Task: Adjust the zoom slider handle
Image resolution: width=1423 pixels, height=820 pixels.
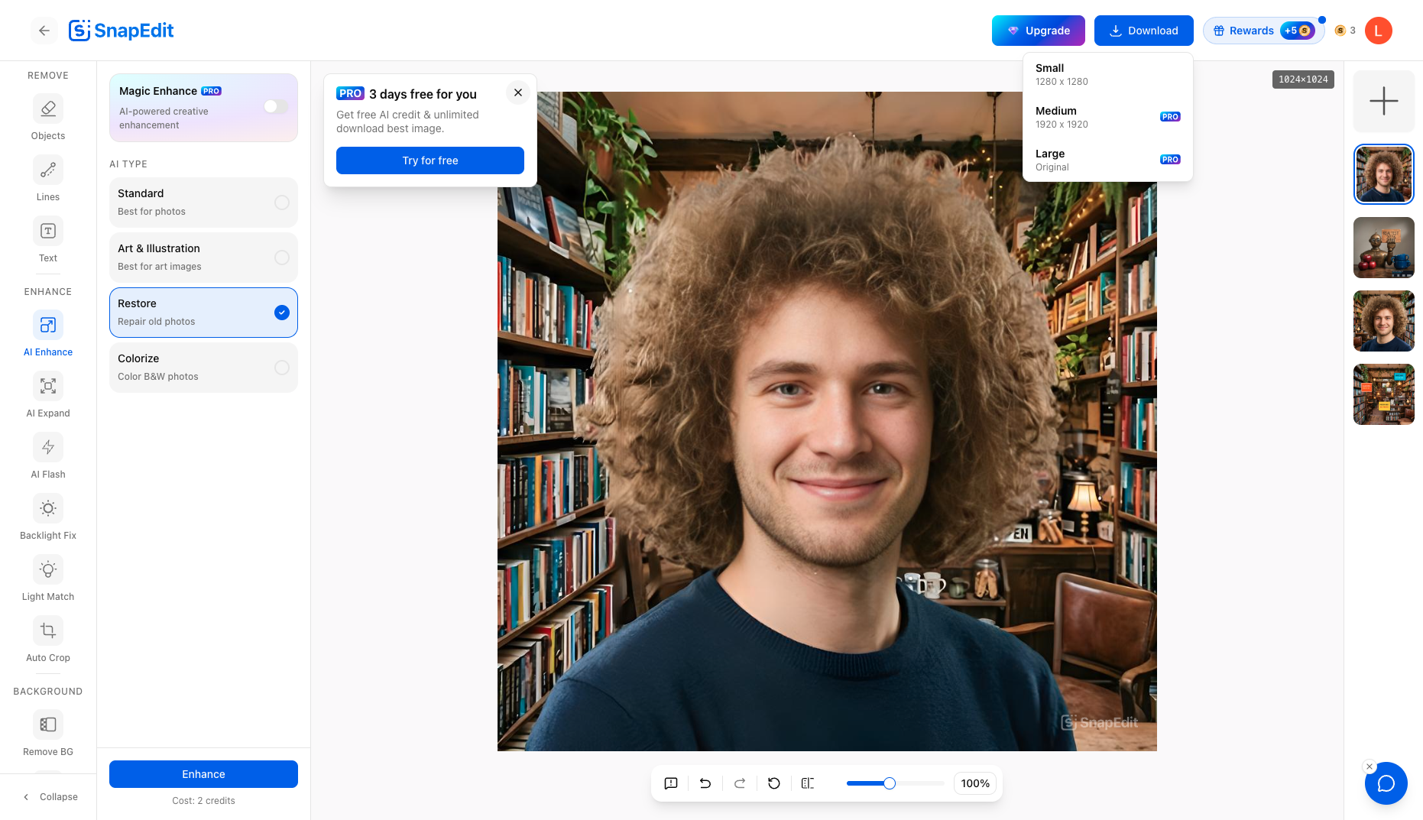Action: point(890,783)
